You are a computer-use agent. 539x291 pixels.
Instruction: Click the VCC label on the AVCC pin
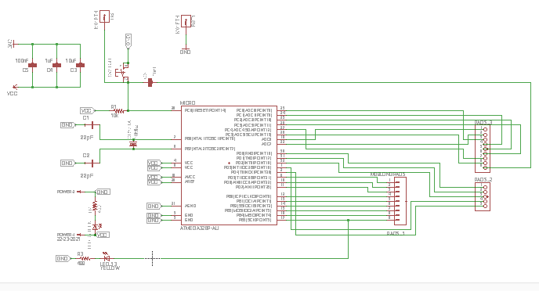click(x=154, y=178)
